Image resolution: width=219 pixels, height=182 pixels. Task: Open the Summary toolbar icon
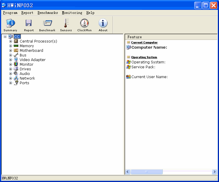click(x=10, y=23)
